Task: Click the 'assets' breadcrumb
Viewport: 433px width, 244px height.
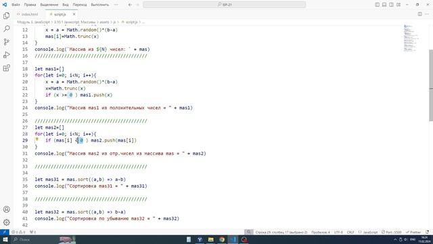Action: [104, 22]
